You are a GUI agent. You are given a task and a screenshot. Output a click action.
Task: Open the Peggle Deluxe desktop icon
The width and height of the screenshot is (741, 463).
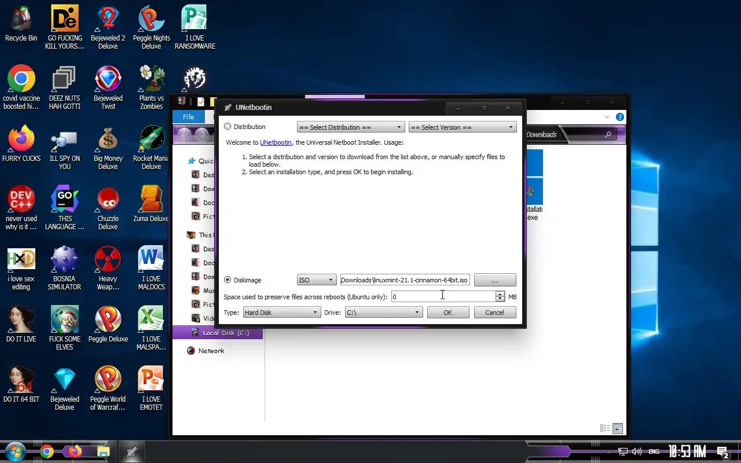[108, 324]
